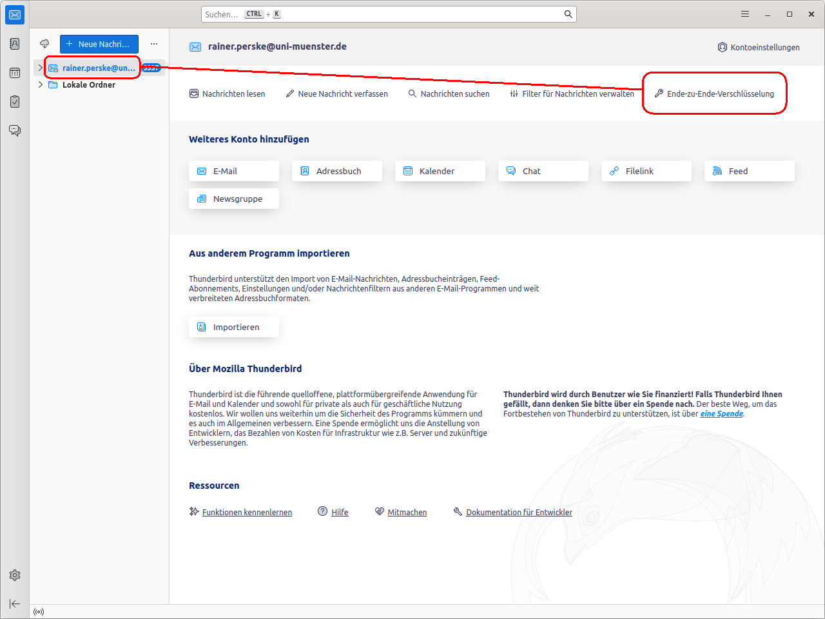This screenshot has height=619, width=825.
Task: Click Neue Nachricht button
Action: (99, 44)
